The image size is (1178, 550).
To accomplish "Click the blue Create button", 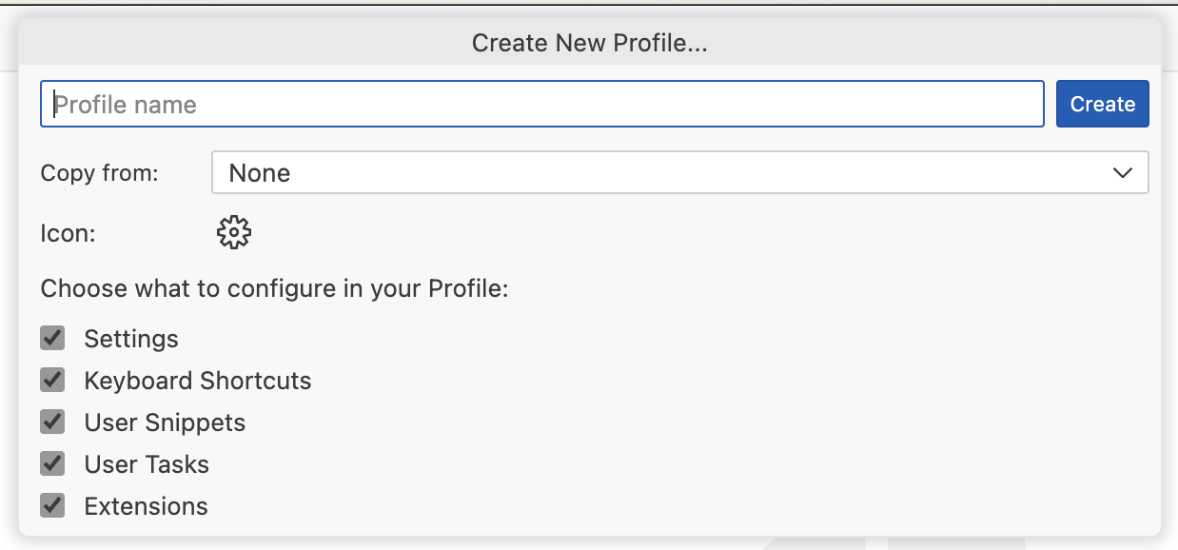I will [x=1103, y=104].
